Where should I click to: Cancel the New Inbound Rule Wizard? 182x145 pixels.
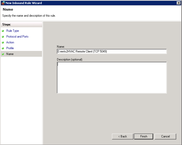[165, 136]
